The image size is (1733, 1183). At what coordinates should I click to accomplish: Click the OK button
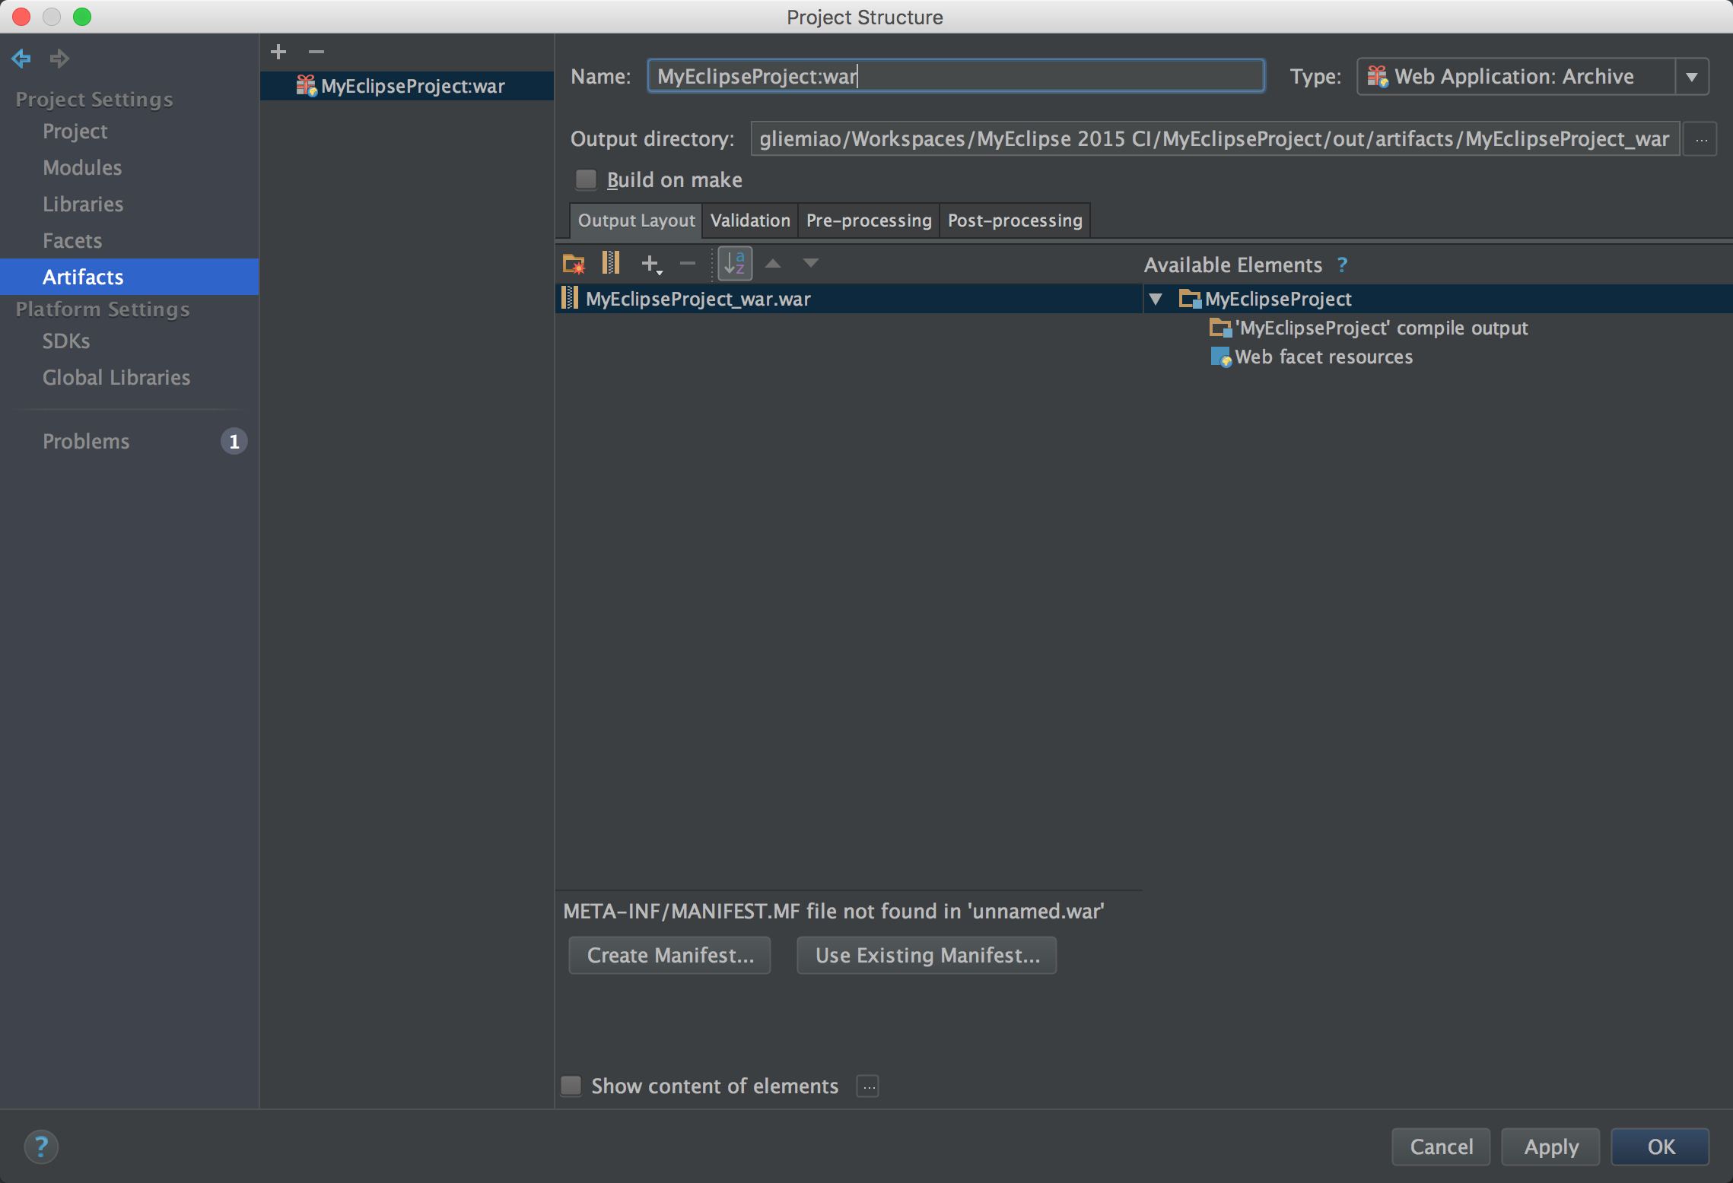(x=1660, y=1147)
